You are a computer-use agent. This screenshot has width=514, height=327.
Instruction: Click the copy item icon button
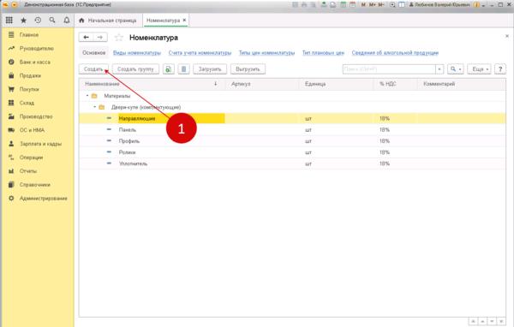[169, 69]
